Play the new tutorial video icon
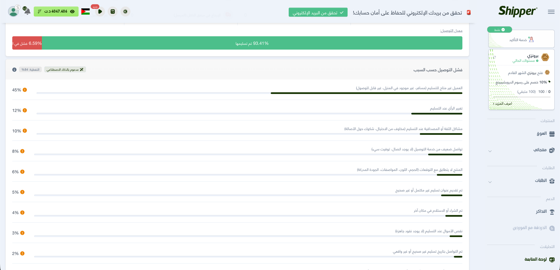560x270 pixels. point(100,11)
